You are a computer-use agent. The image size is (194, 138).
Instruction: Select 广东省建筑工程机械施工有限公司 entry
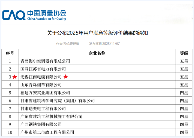(51, 116)
